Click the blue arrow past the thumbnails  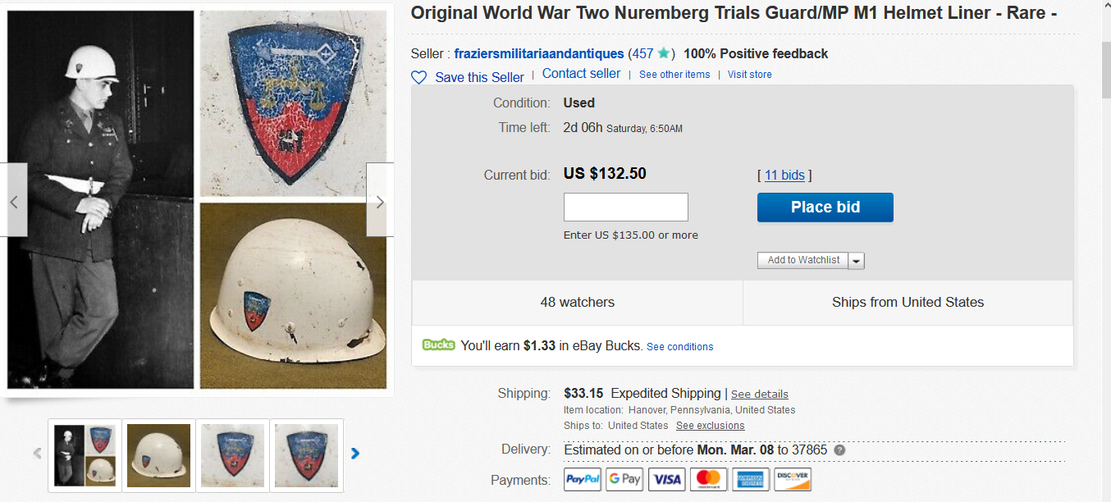coord(354,453)
